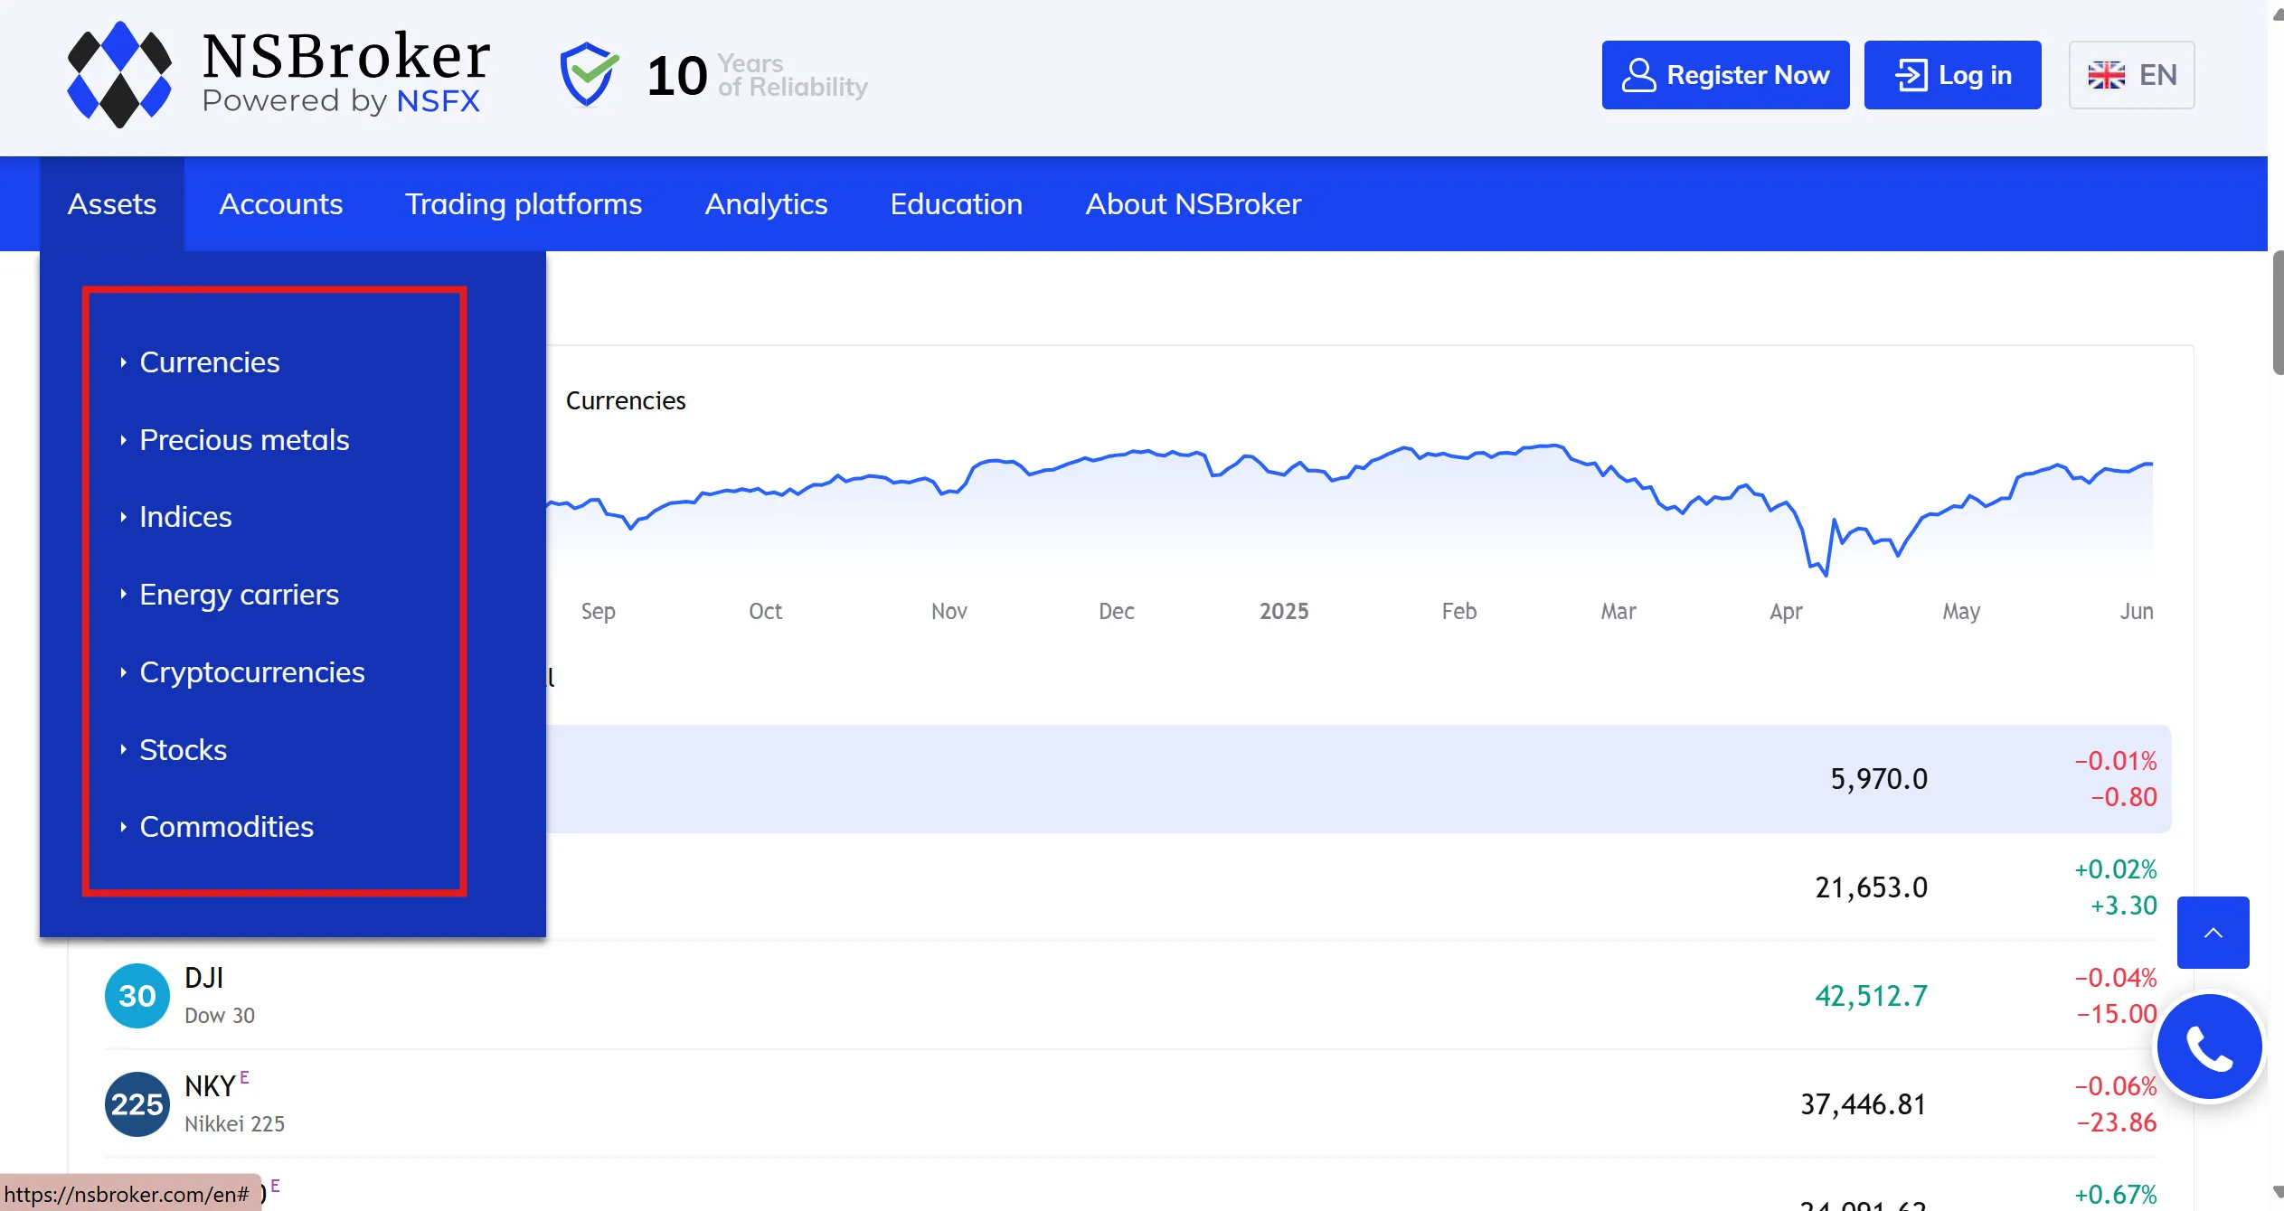This screenshot has height=1211, width=2284.
Task: Open the Analytics navigation item
Action: pyautogui.click(x=766, y=204)
